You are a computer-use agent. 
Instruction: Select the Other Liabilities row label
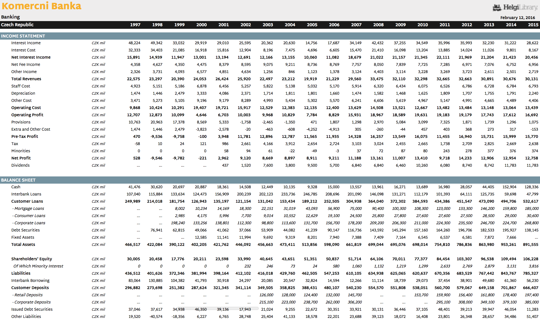tap(26, 317)
